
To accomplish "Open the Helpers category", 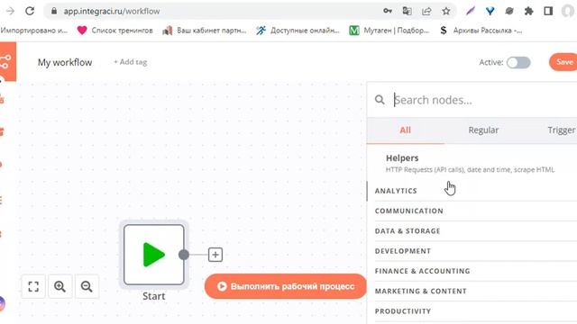I will [472, 164].
